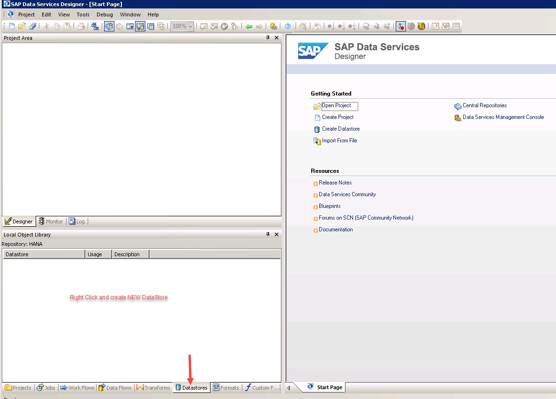
Task: Switch to the Monitor tab
Action: click(x=51, y=222)
